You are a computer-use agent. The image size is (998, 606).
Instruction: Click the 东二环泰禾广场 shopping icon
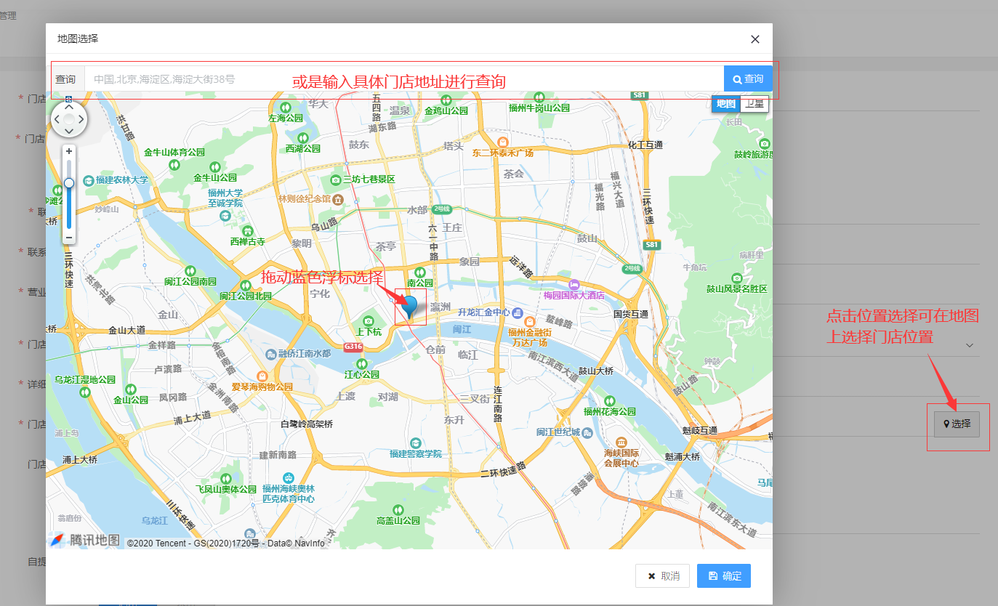(x=502, y=142)
